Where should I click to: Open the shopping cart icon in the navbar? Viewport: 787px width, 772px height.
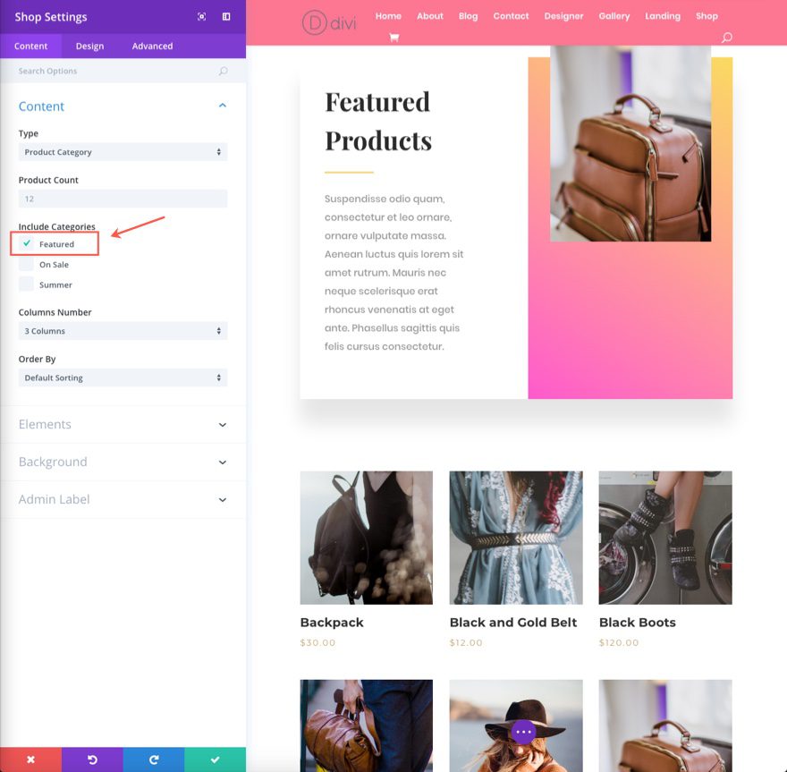click(x=393, y=38)
